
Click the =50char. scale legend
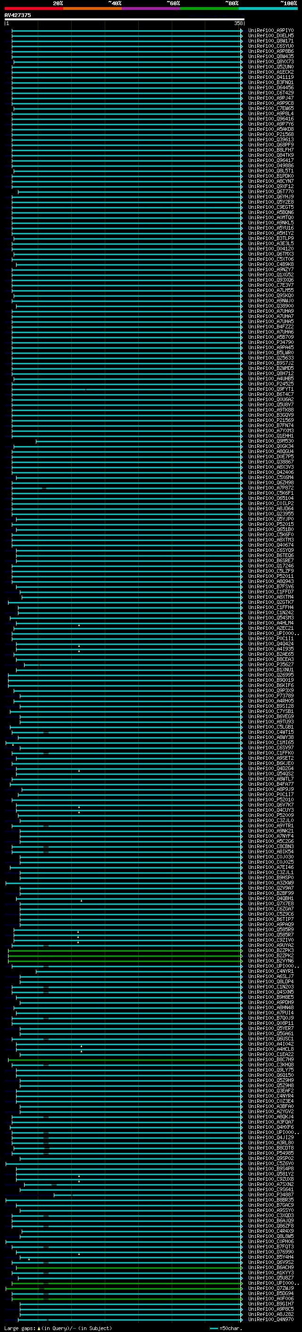click(226, 1328)
